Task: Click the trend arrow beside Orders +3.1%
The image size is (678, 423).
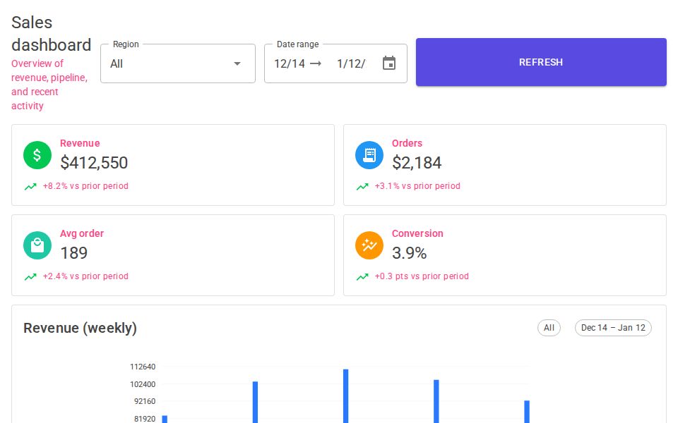Action: [x=362, y=186]
